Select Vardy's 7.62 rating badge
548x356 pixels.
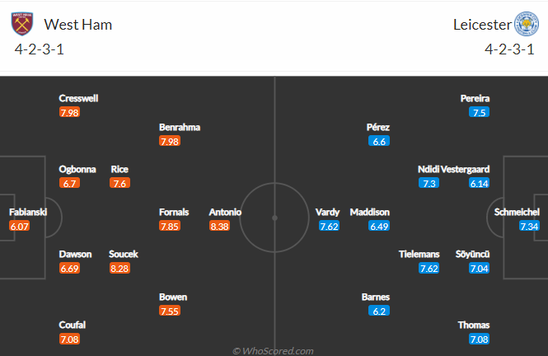[329, 226]
